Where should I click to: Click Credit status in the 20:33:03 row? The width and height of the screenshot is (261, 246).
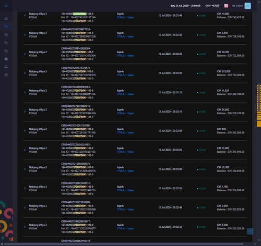pos(203,150)
